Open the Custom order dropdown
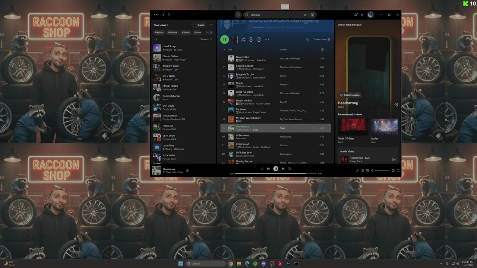477x268 pixels. point(321,39)
